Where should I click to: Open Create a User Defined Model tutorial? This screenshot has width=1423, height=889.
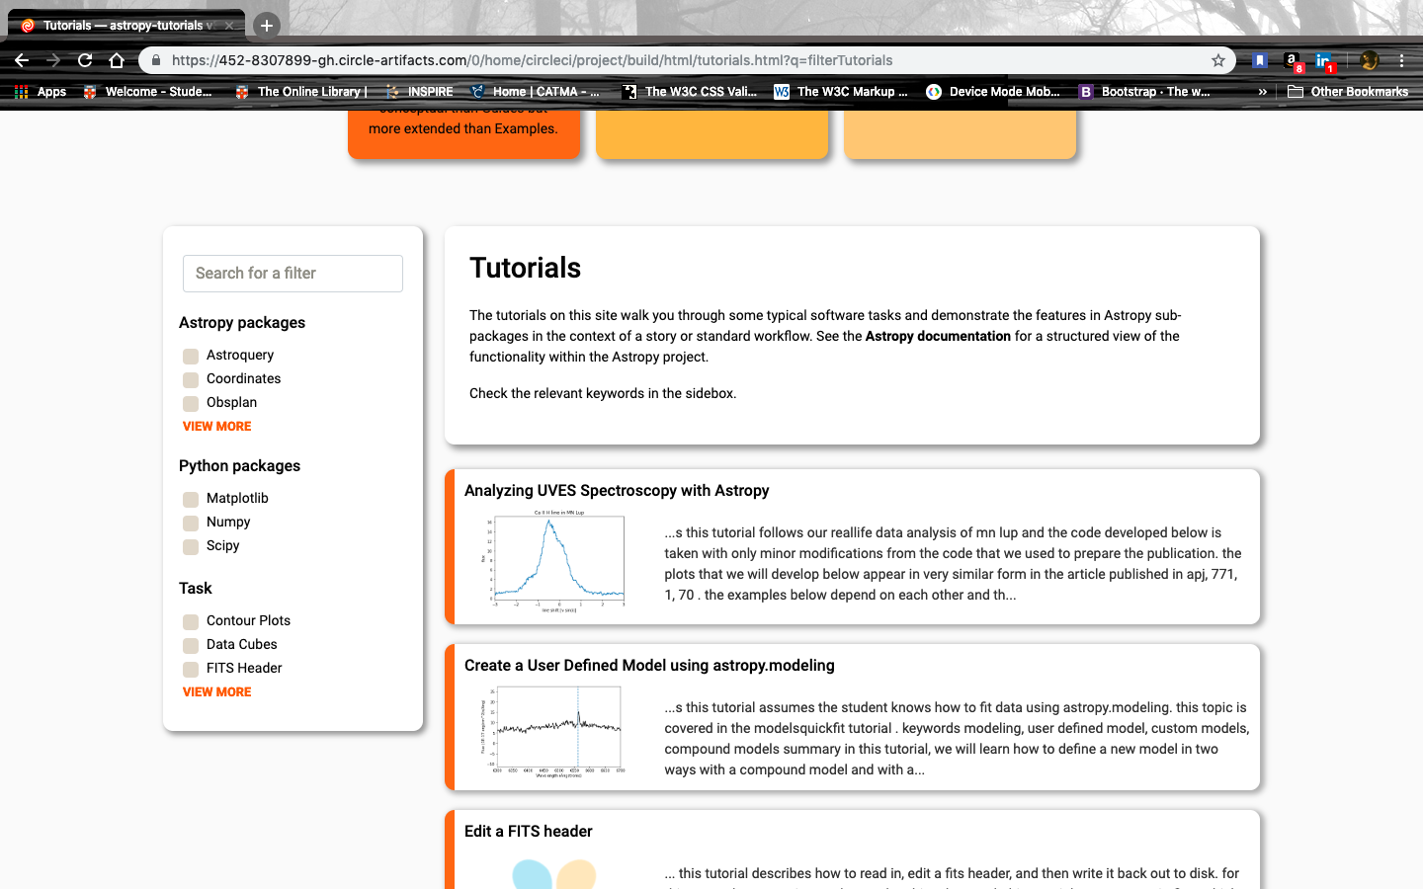[x=649, y=666]
